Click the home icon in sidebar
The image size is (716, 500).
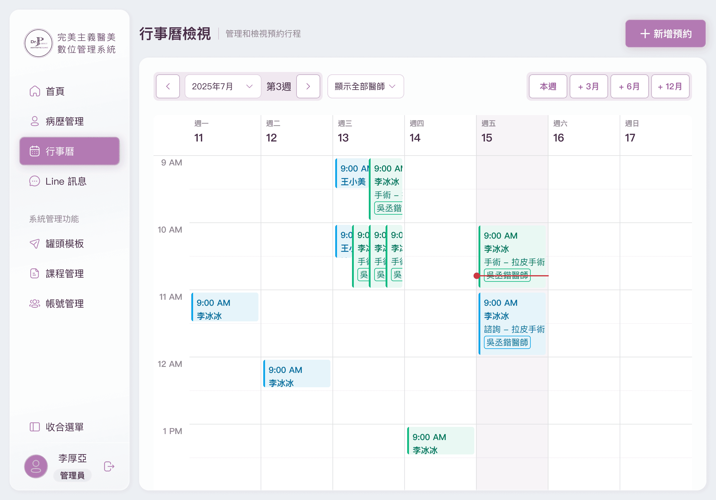(34, 91)
